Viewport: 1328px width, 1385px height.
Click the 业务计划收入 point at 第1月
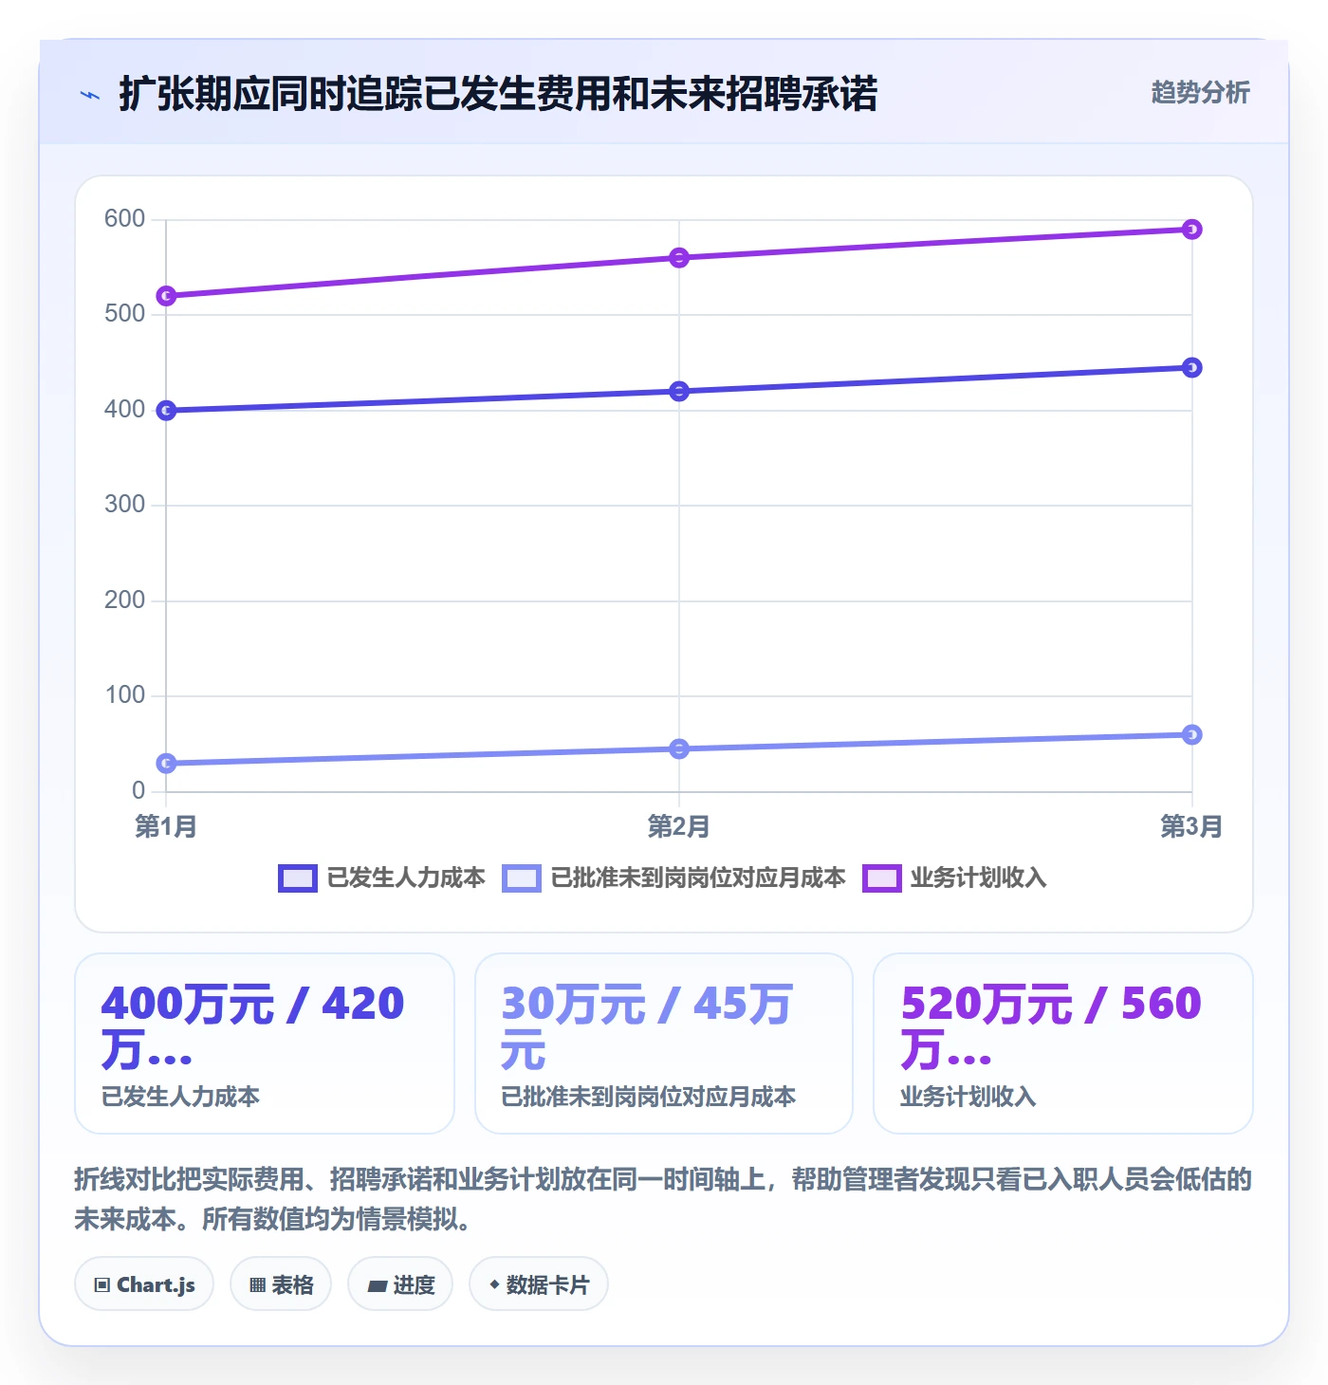pos(166,296)
